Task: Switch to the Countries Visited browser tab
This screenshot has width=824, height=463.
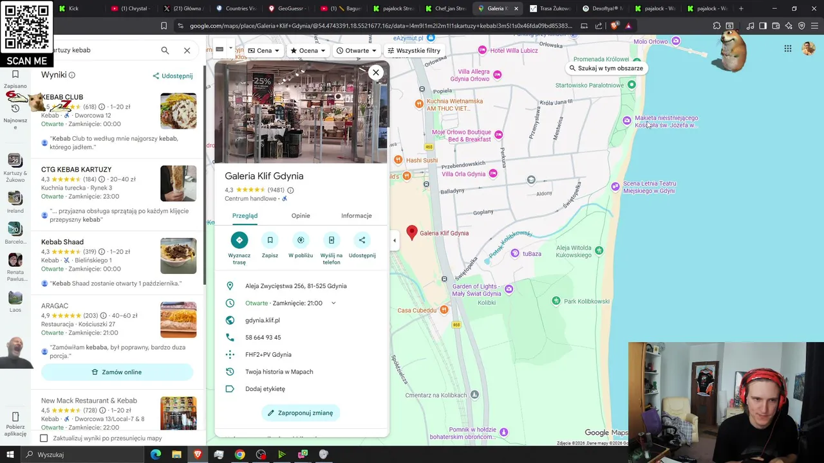Action: point(235,8)
